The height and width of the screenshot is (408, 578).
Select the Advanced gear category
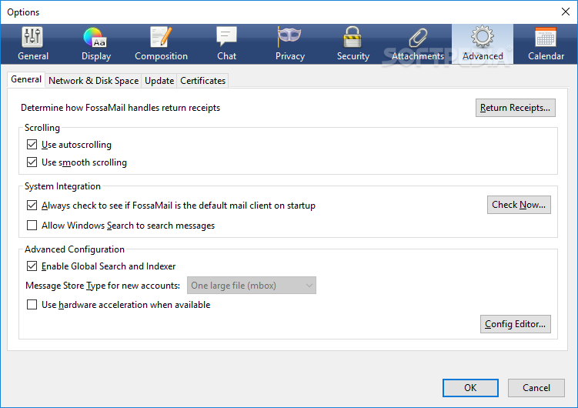(483, 44)
